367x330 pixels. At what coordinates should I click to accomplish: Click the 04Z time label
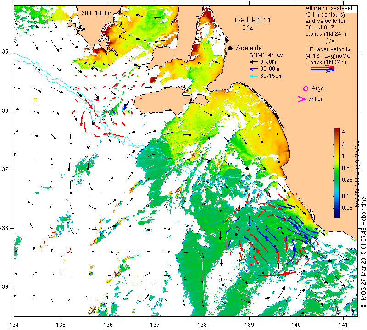pyautogui.click(x=248, y=27)
